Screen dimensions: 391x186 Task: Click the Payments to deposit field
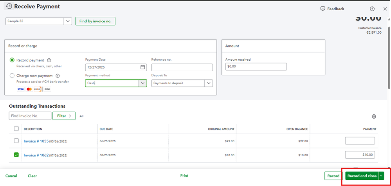coord(178,83)
